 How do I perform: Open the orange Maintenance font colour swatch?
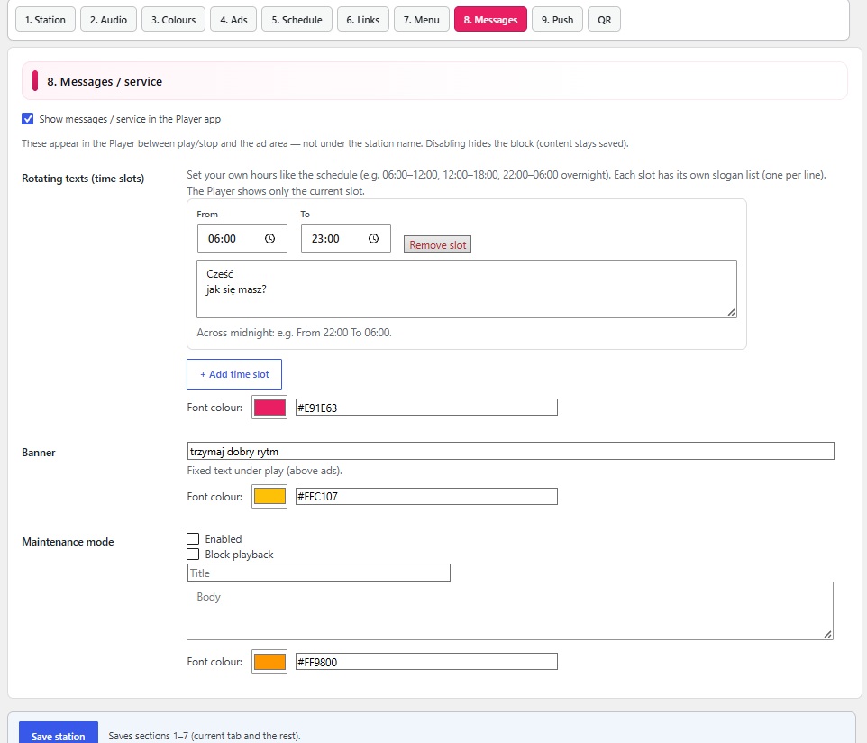point(269,662)
